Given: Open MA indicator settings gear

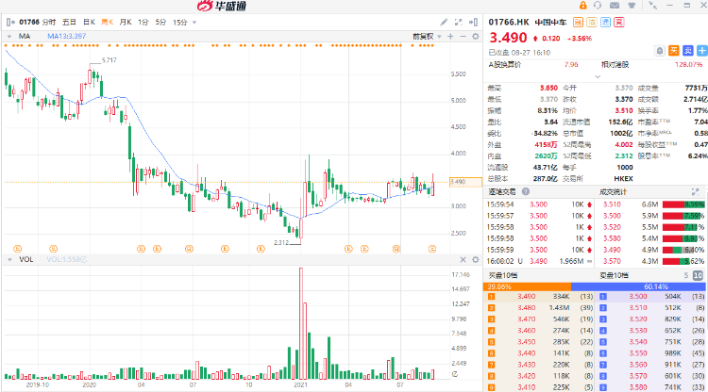Looking at the screenshot, I should click(x=476, y=37).
